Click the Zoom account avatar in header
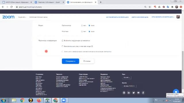The image size is (184, 103). (x=178, y=17)
